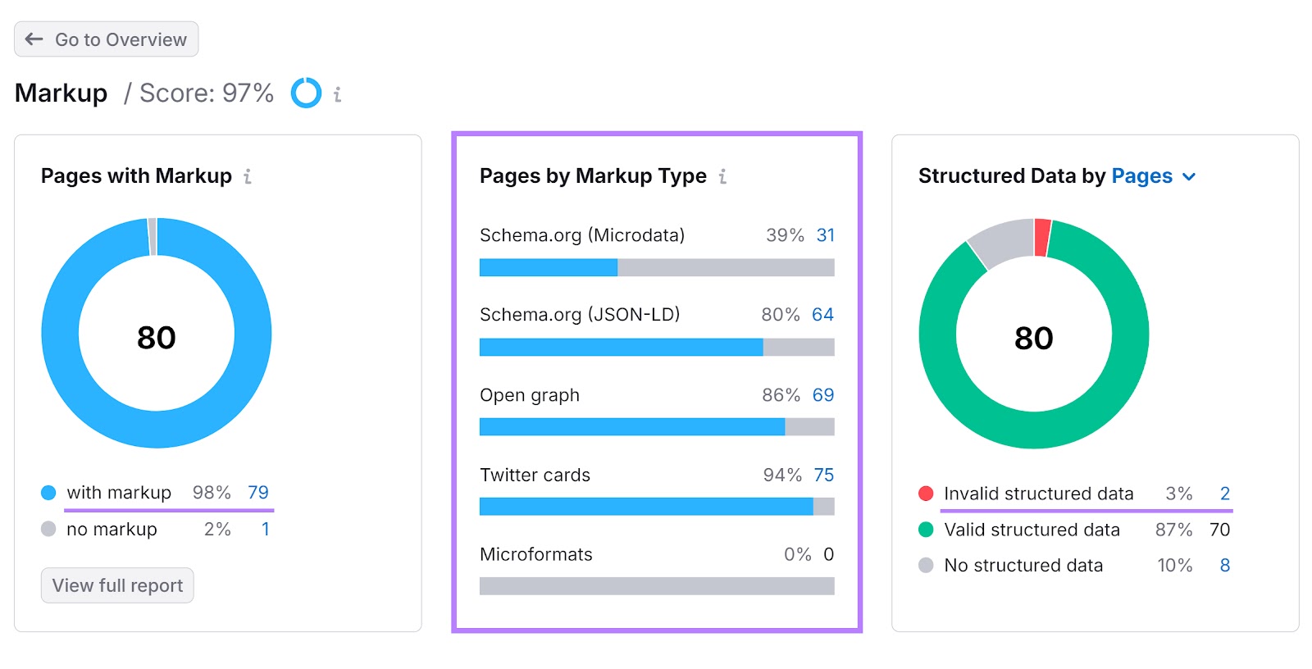Click the Twitter cards progress bar

656,507
